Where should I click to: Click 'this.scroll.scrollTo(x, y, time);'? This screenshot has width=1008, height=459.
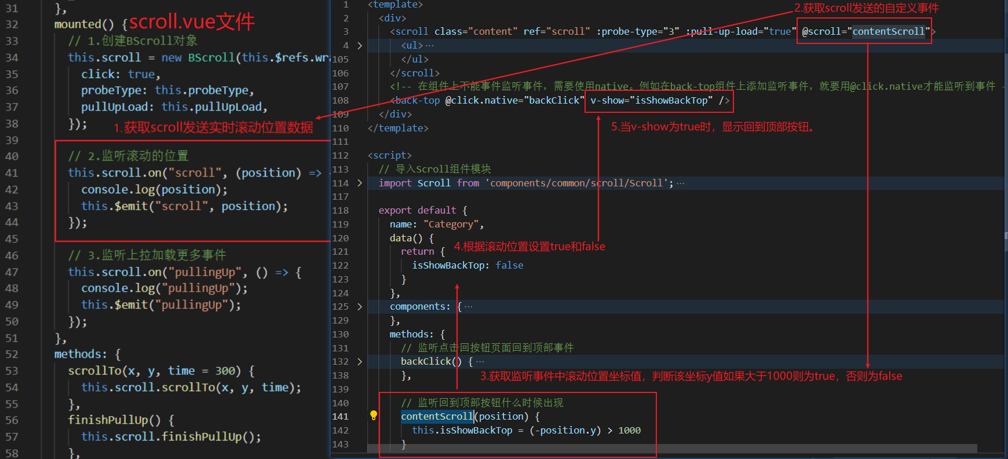coord(191,388)
